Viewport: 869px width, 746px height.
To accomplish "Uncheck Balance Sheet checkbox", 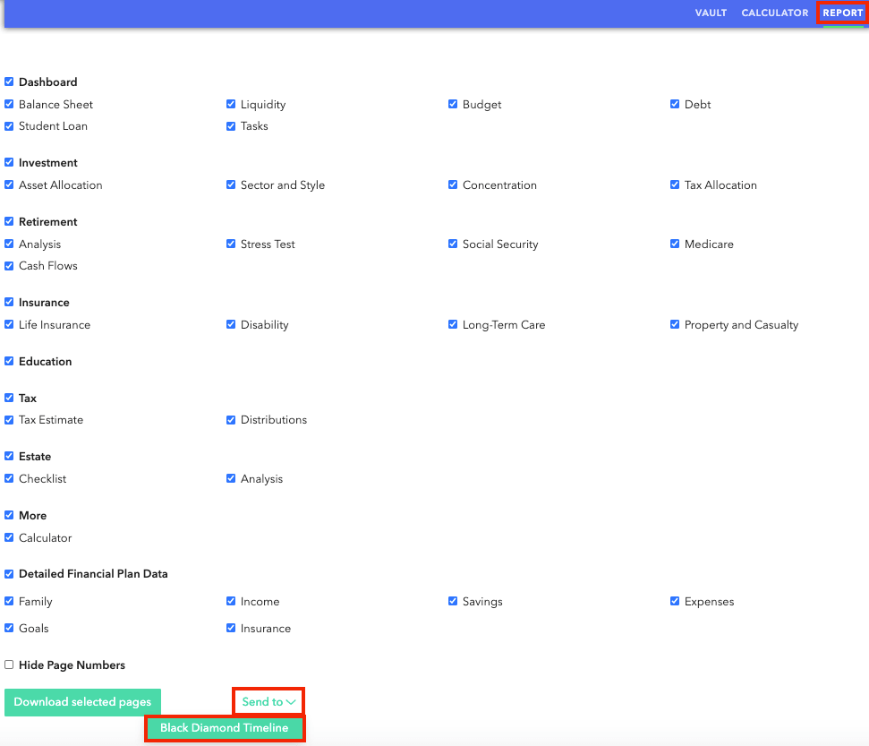I will tap(9, 104).
